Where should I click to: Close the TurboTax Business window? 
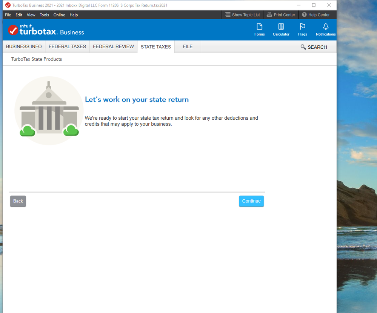click(329, 5)
